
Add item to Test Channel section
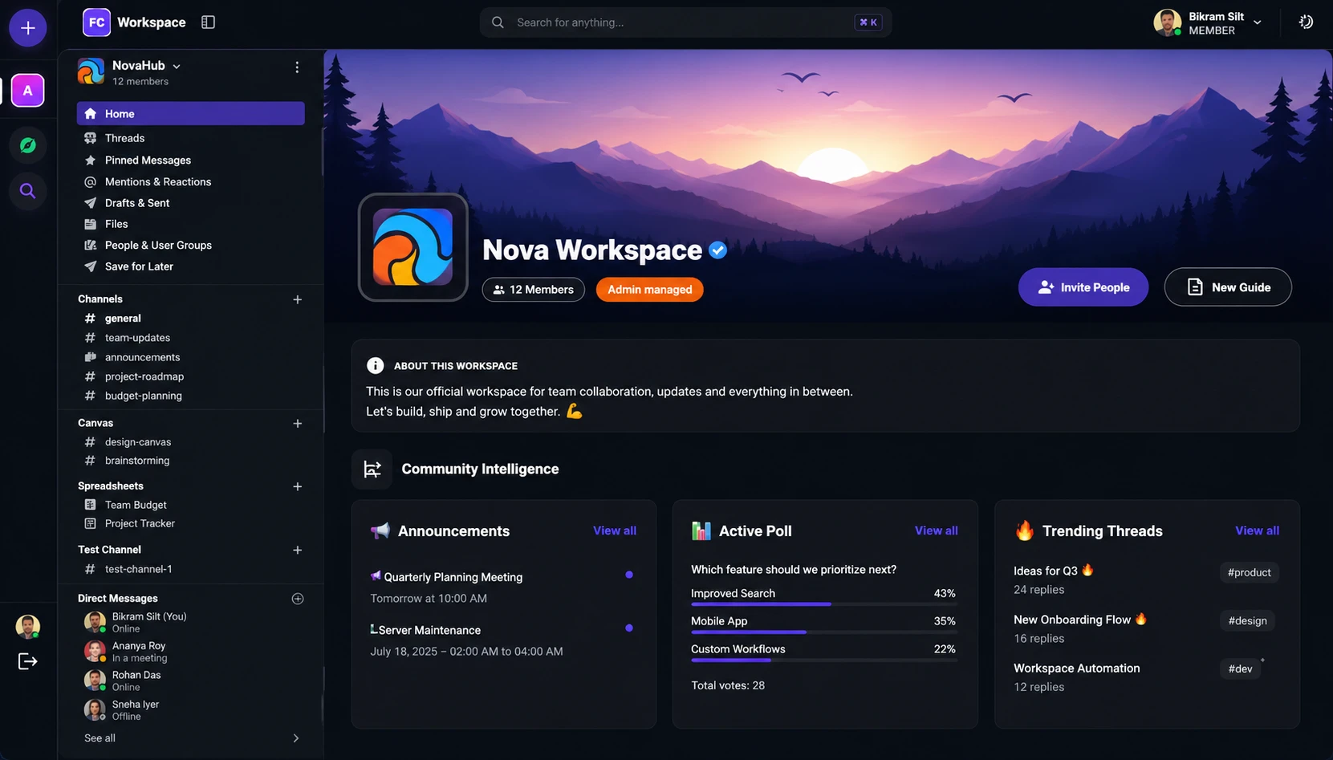pyautogui.click(x=298, y=550)
